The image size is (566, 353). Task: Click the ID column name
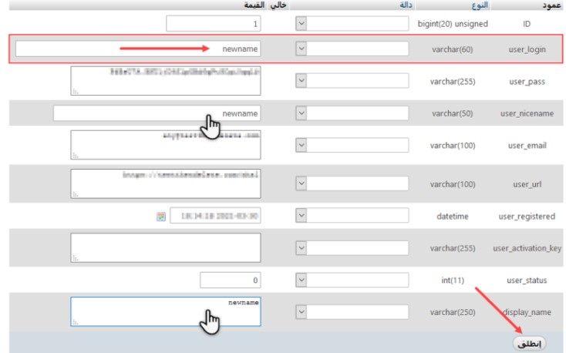527,24
